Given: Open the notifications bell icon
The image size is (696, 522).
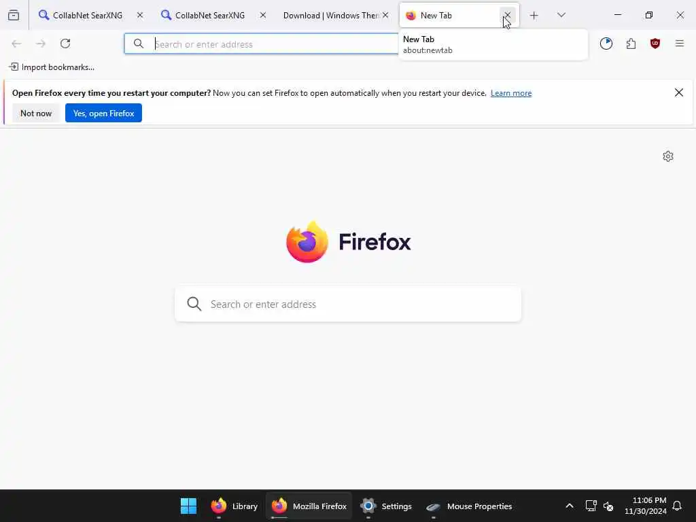Looking at the screenshot, I should coord(677,506).
